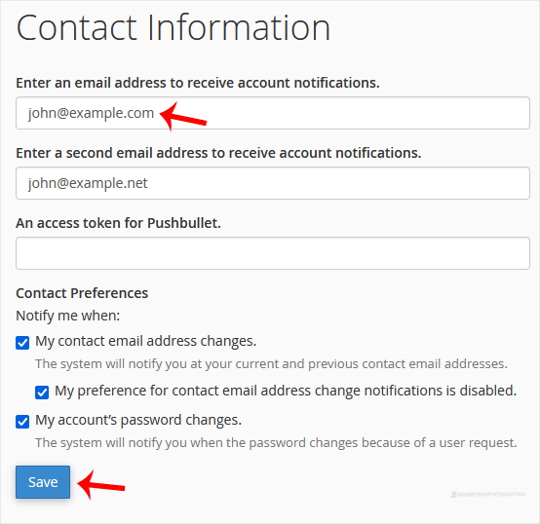540x524 pixels.
Task: Click the empty Pushbullet access token field
Action: pyautogui.click(x=272, y=253)
